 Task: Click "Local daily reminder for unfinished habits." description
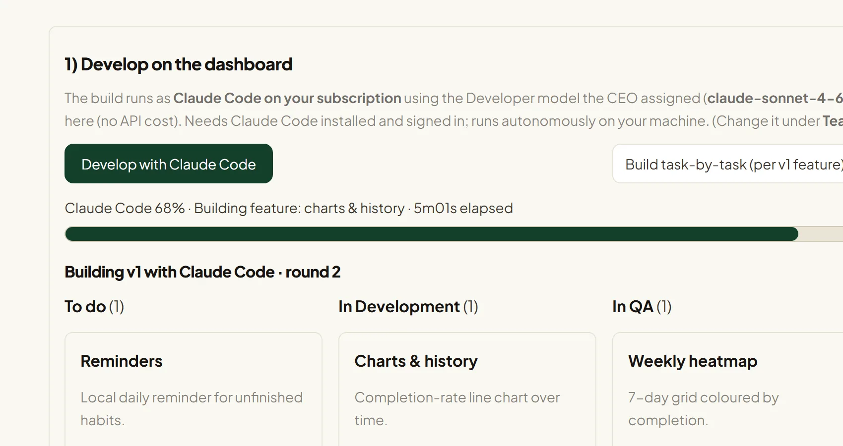tap(192, 409)
